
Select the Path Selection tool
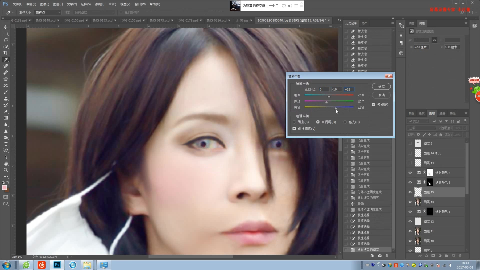coord(6,157)
